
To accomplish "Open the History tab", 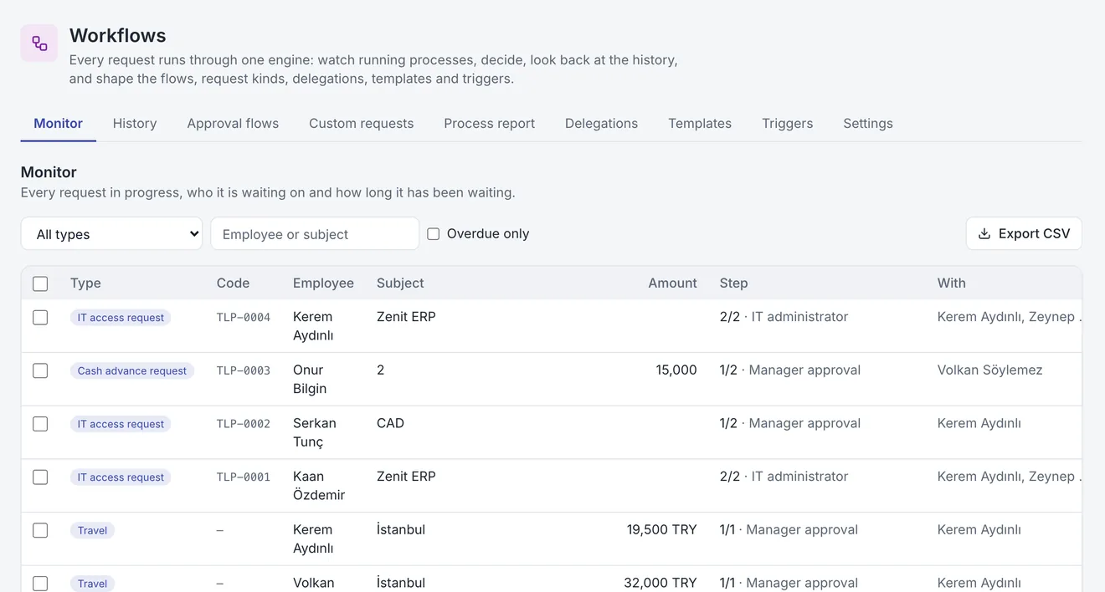I will tap(135, 124).
